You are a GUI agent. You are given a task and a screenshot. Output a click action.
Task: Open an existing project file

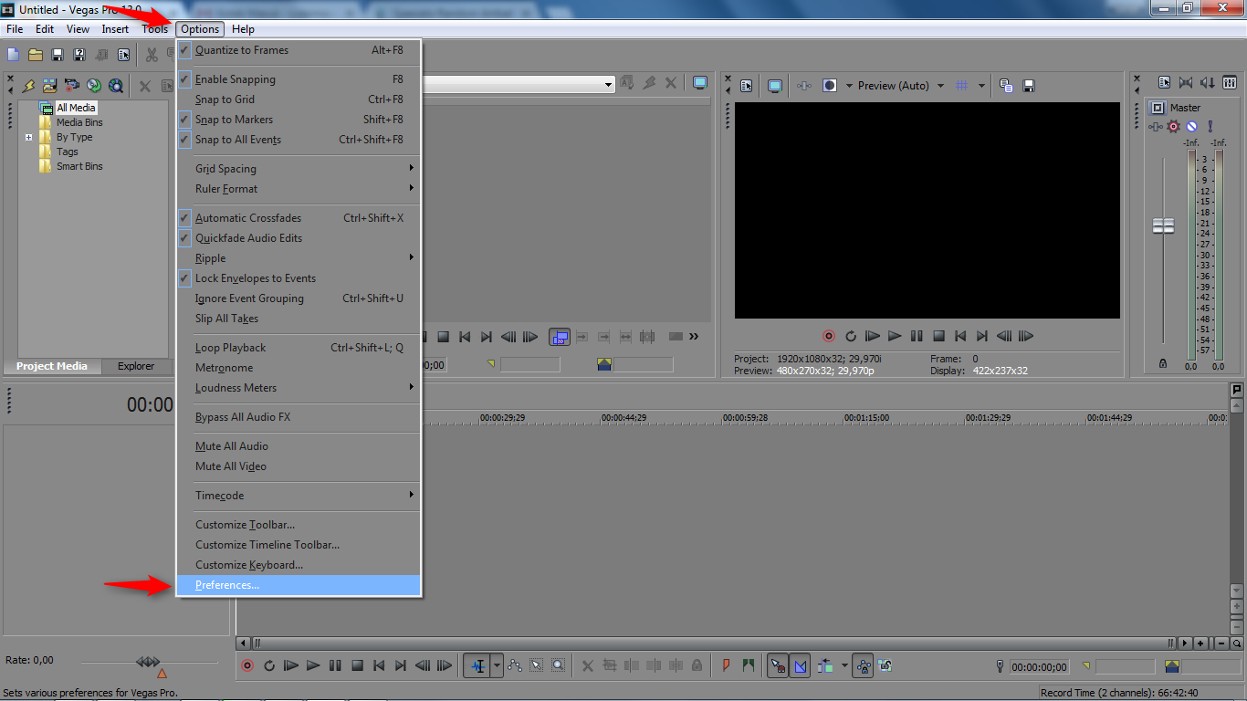click(35, 56)
